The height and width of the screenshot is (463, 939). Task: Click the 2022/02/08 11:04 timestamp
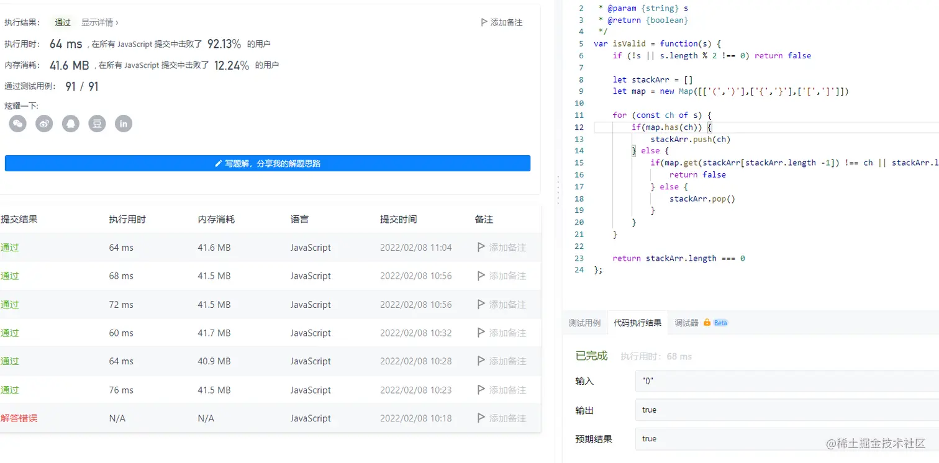pyautogui.click(x=416, y=248)
